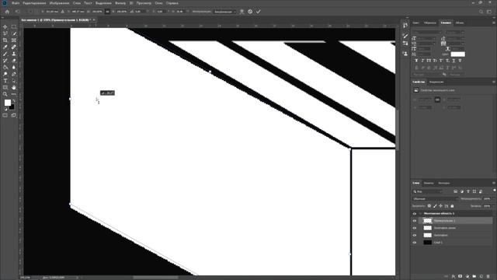Delete layer using trash icon

(x=488, y=277)
